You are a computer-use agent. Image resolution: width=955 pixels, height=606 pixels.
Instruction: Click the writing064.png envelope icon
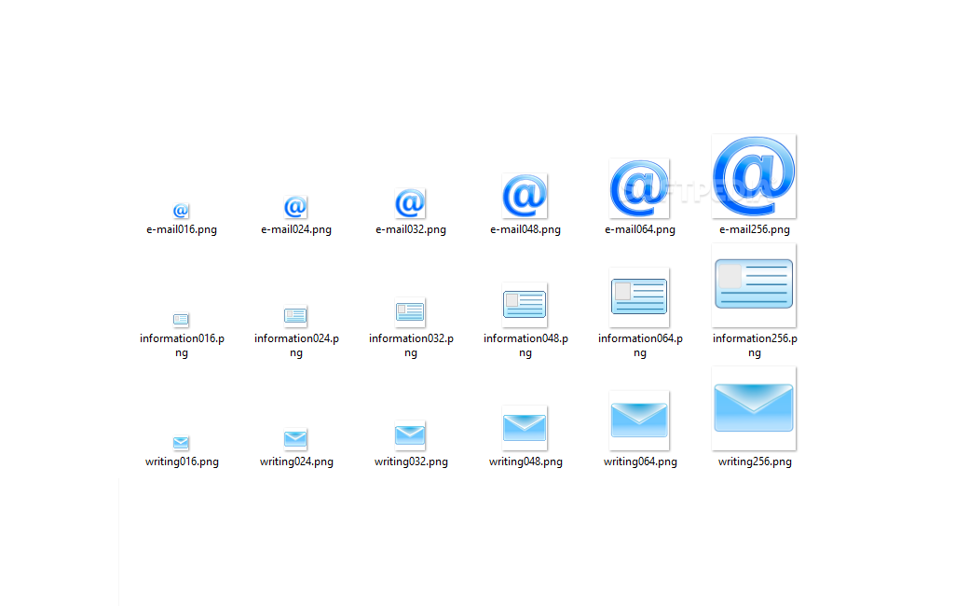(639, 420)
